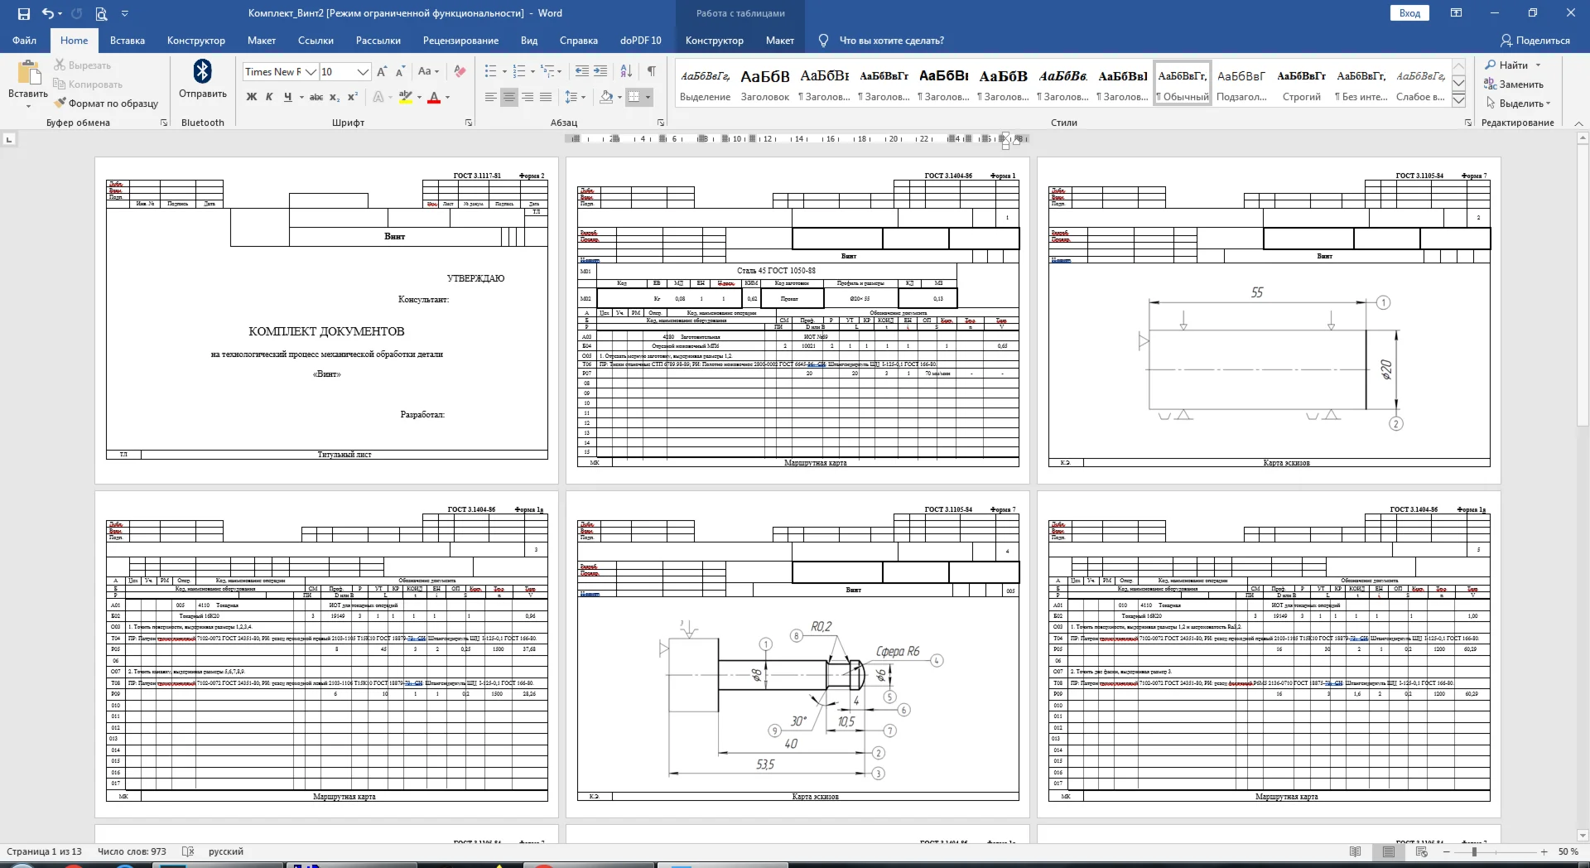Align text to the left
1590x868 pixels.
(x=491, y=98)
